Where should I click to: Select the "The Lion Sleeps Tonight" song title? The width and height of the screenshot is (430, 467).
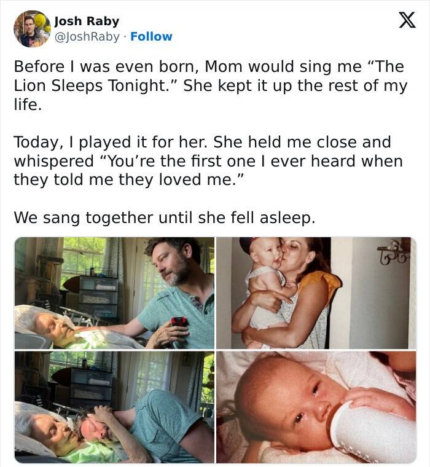[x=93, y=86]
